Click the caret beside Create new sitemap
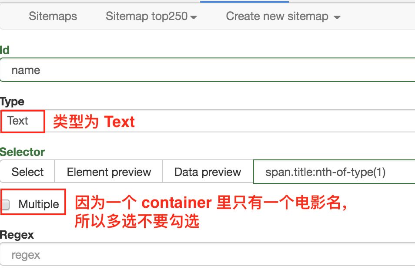The image size is (415, 277). coord(337,17)
